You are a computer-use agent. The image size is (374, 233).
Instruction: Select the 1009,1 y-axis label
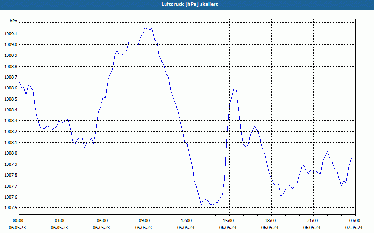click(11, 34)
